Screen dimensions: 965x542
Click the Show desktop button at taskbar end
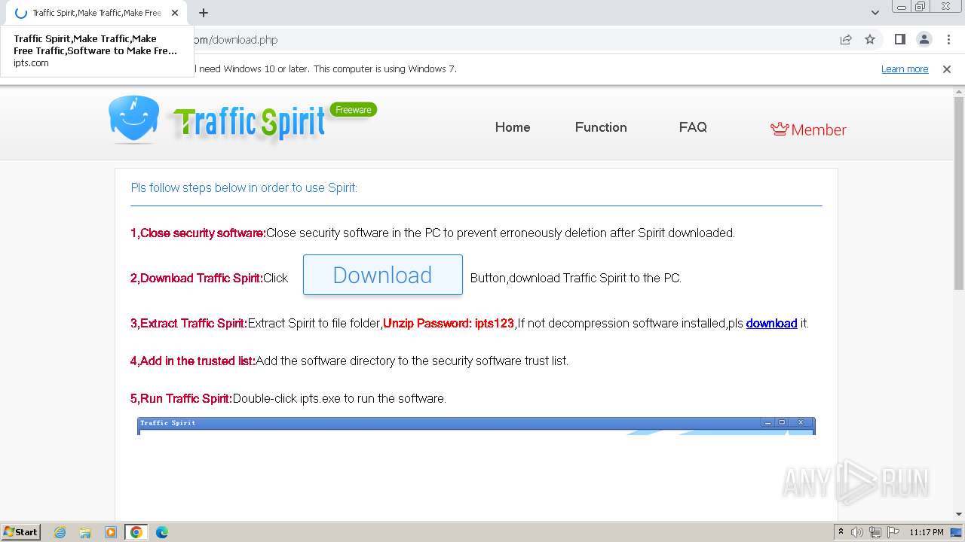click(x=957, y=532)
